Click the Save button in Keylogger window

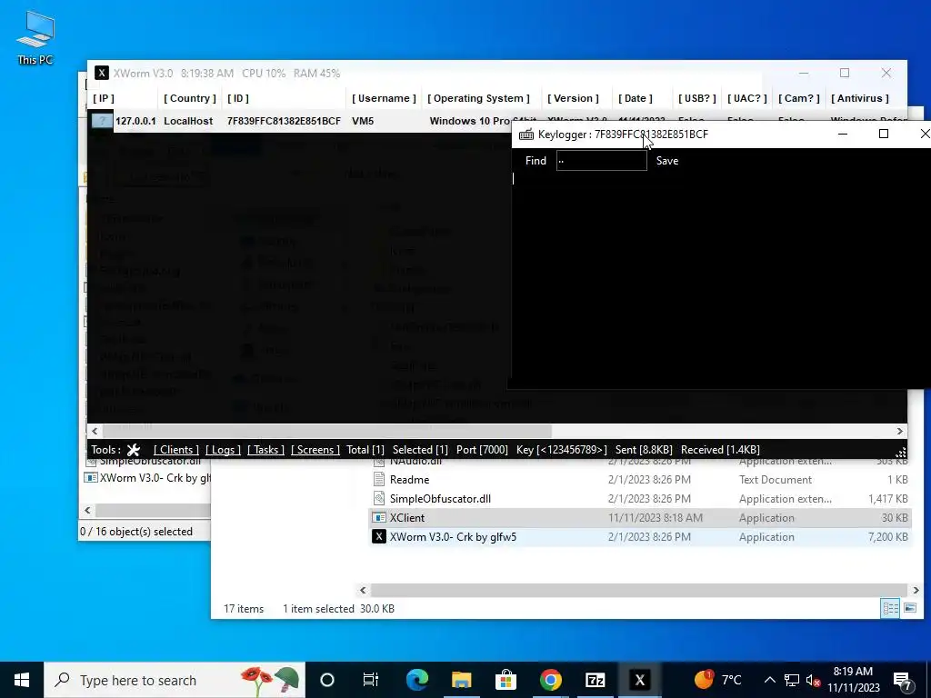pos(667,161)
